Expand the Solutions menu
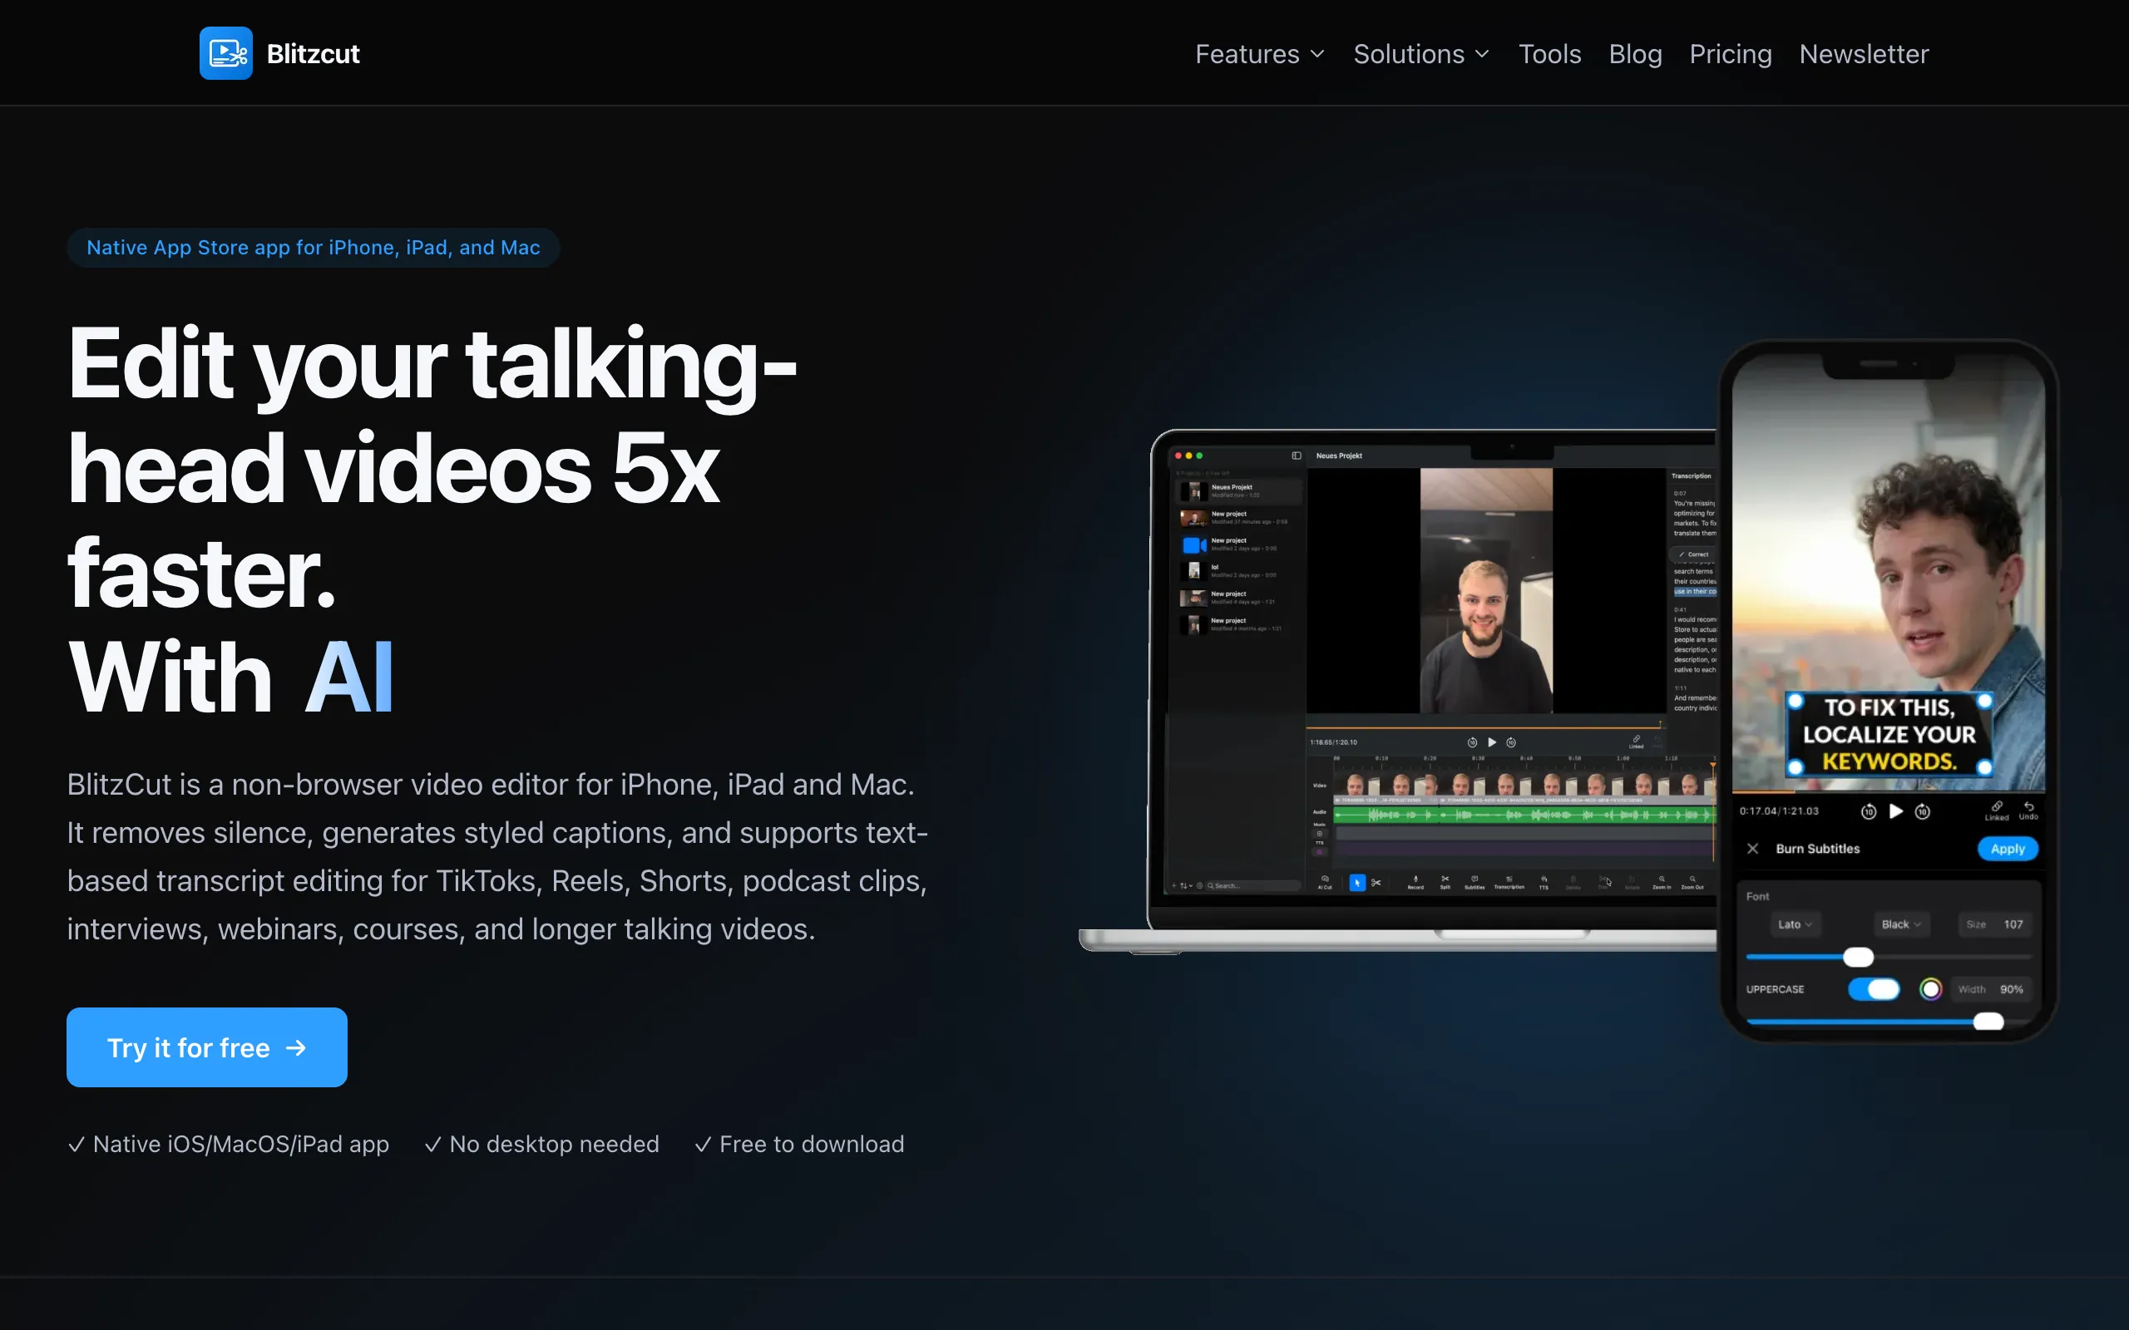2129x1330 pixels. 1421,54
